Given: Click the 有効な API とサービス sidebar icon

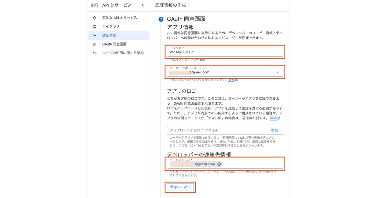Looking at the screenshot, I should point(94,18).
